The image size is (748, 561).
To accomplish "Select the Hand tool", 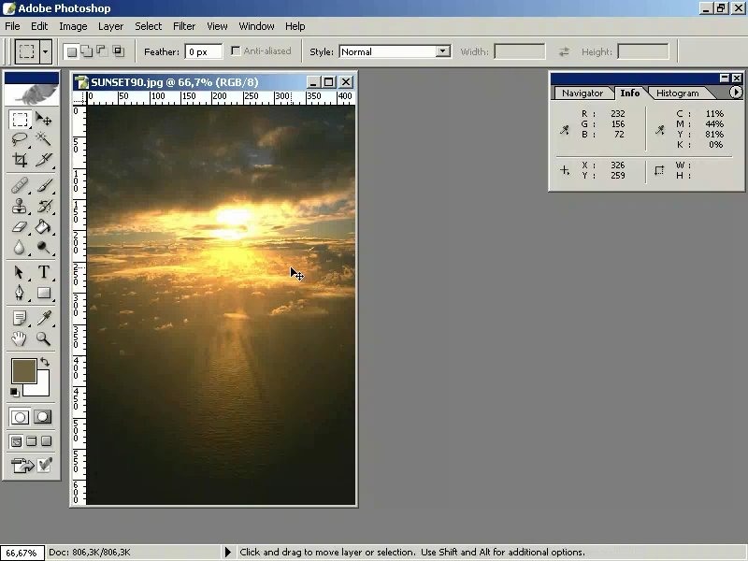I will [x=20, y=338].
